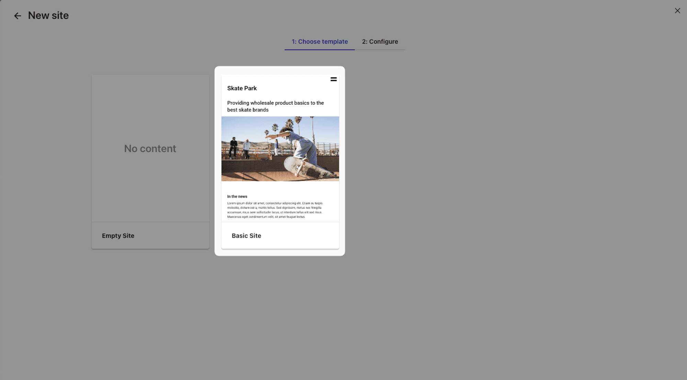Click the wholesale product basics tagline text

point(275,106)
